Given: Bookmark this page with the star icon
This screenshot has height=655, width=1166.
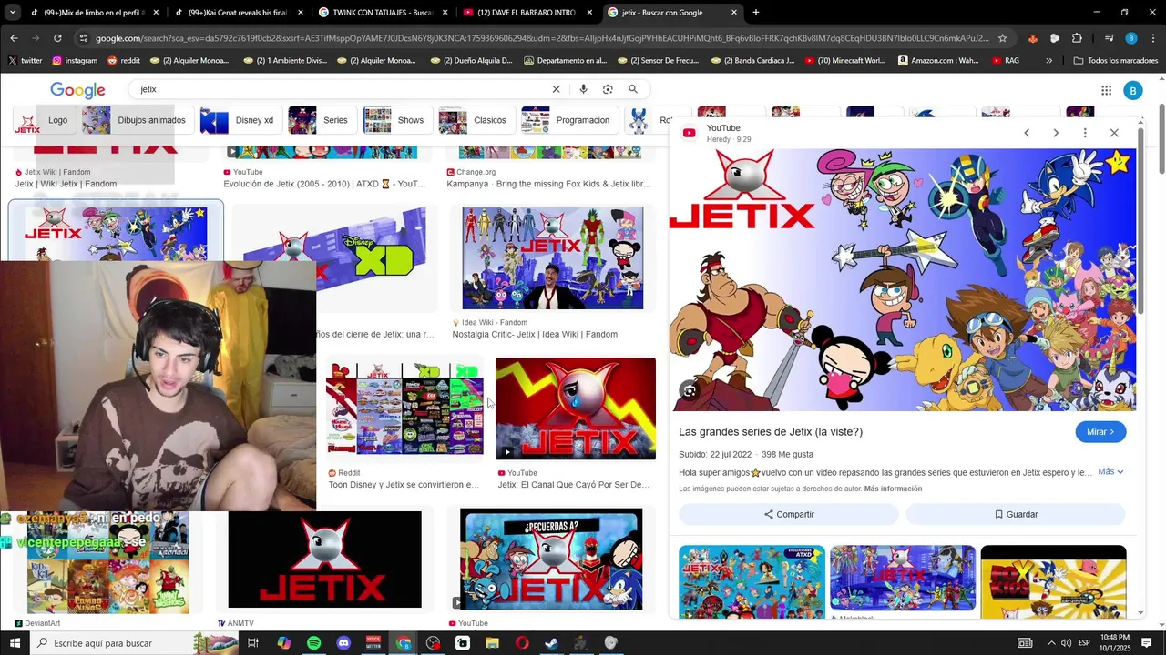Looking at the screenshot, I should pos(1002,38).
